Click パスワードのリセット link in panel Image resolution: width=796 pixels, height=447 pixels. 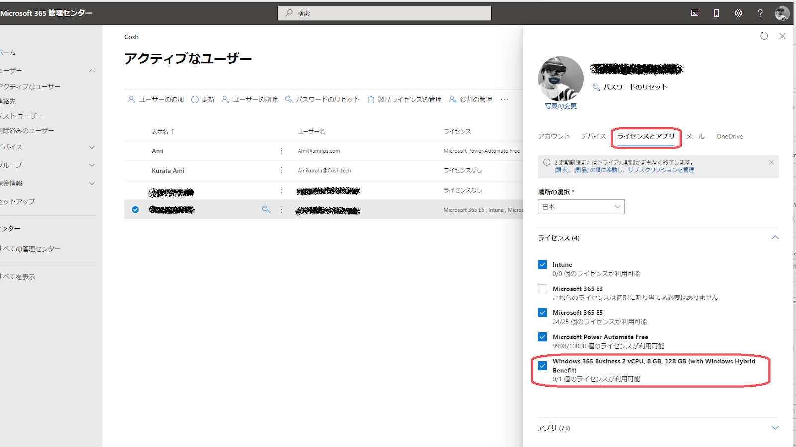630,87
